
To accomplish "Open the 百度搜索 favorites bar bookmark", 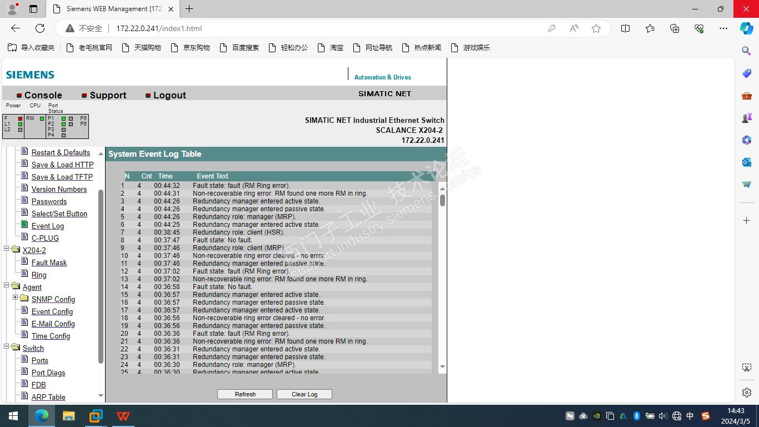I will (239, 48).
